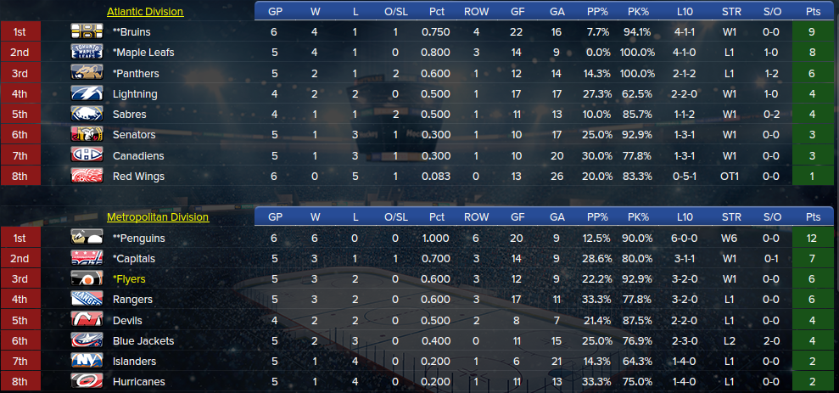The image size is (839, 393).
Task: Sort Metropolitan table by ROW header
Action: [x=476, y=217]
